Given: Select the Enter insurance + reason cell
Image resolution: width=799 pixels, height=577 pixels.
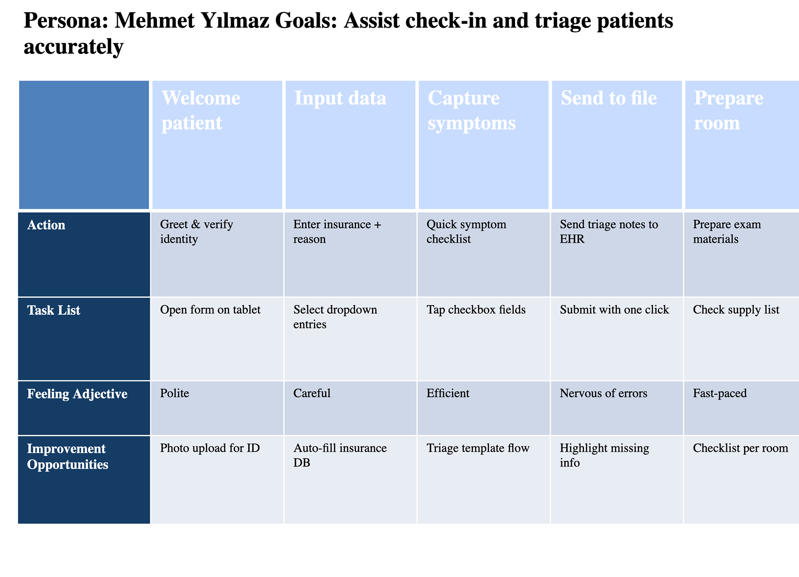Looking at the screenshot, I should pos(350,254).
